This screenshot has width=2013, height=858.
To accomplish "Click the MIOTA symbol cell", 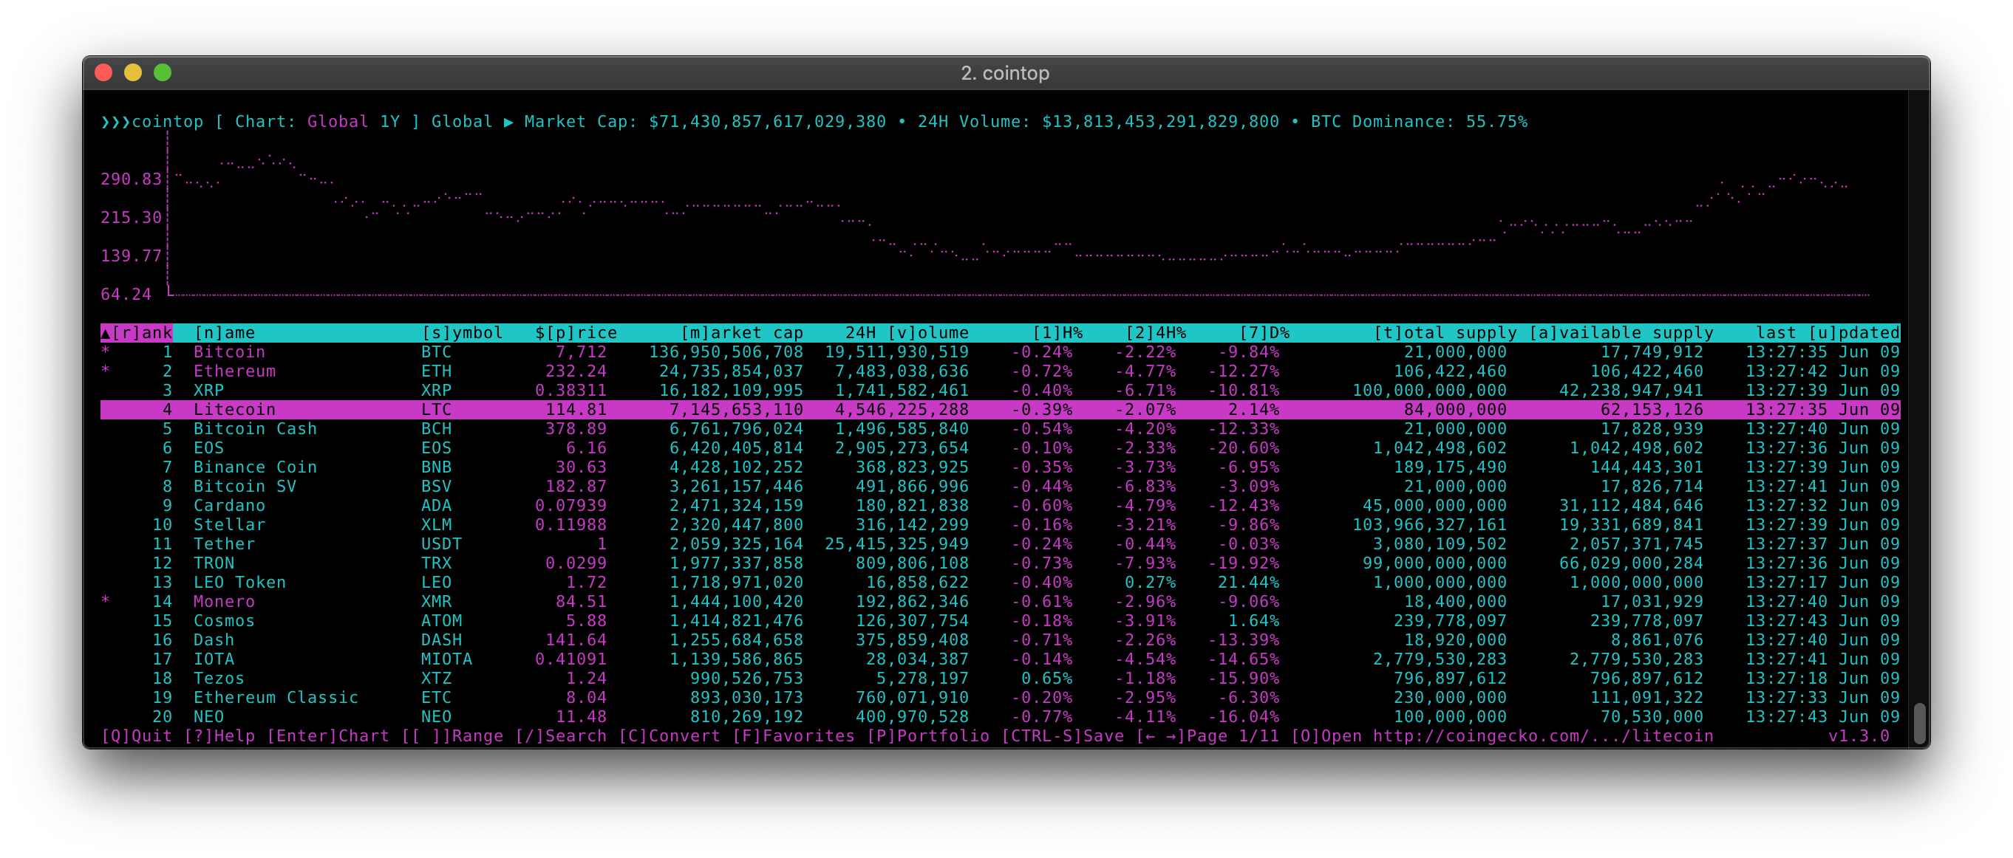I will (x=446, y=659).
